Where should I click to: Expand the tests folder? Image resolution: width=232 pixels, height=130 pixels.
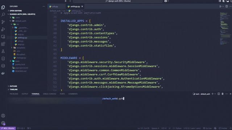click(x=17, y=61)
